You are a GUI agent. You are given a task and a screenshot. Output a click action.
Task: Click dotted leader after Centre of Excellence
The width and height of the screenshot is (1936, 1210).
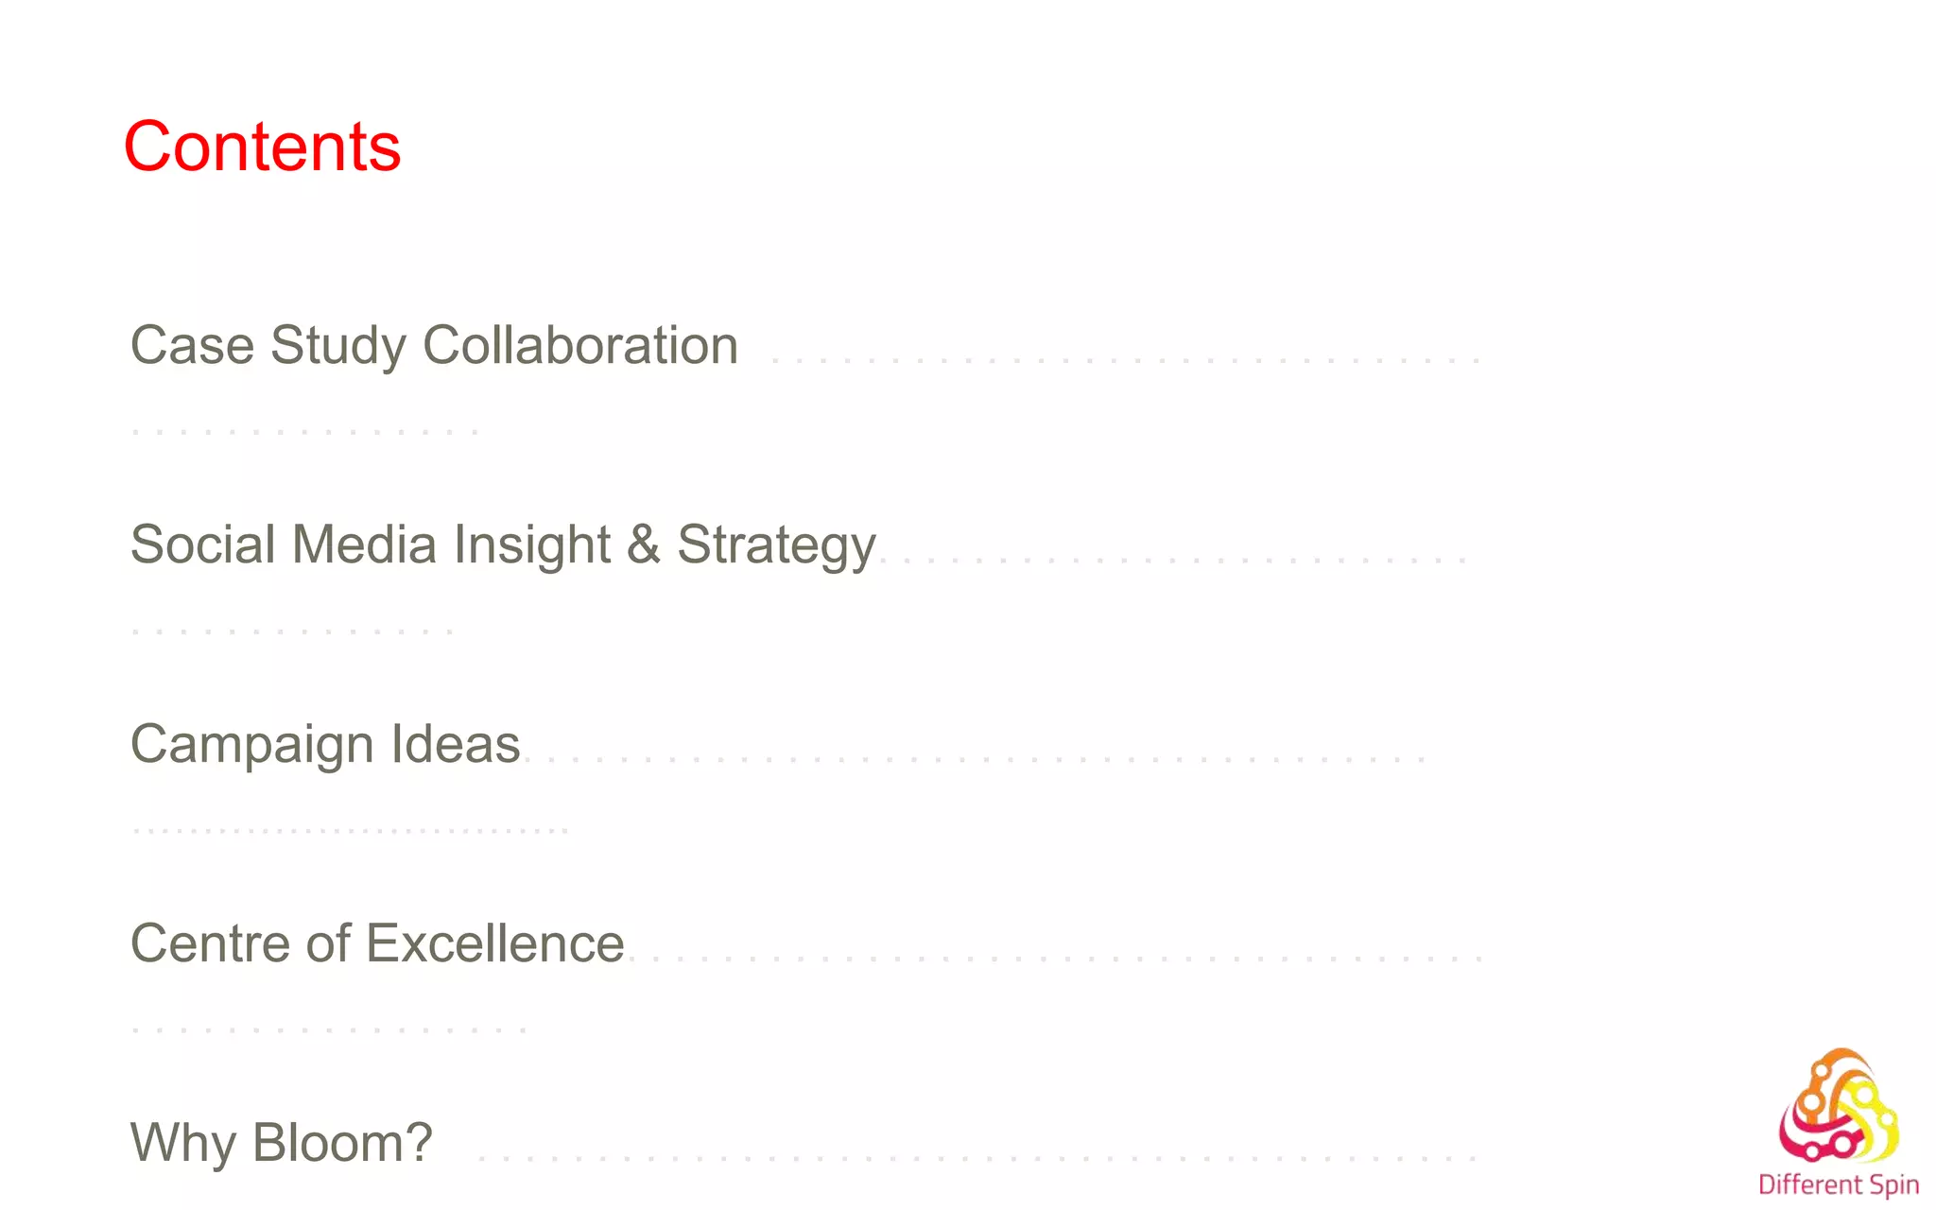click(x=1056, y=959)
